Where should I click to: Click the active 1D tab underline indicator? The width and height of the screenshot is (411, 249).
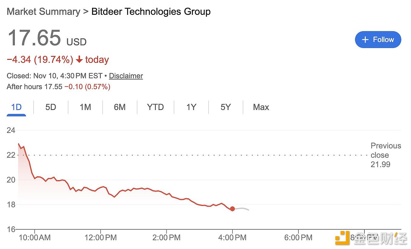(16, 115)
